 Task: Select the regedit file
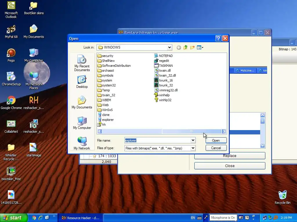point(162,61)
